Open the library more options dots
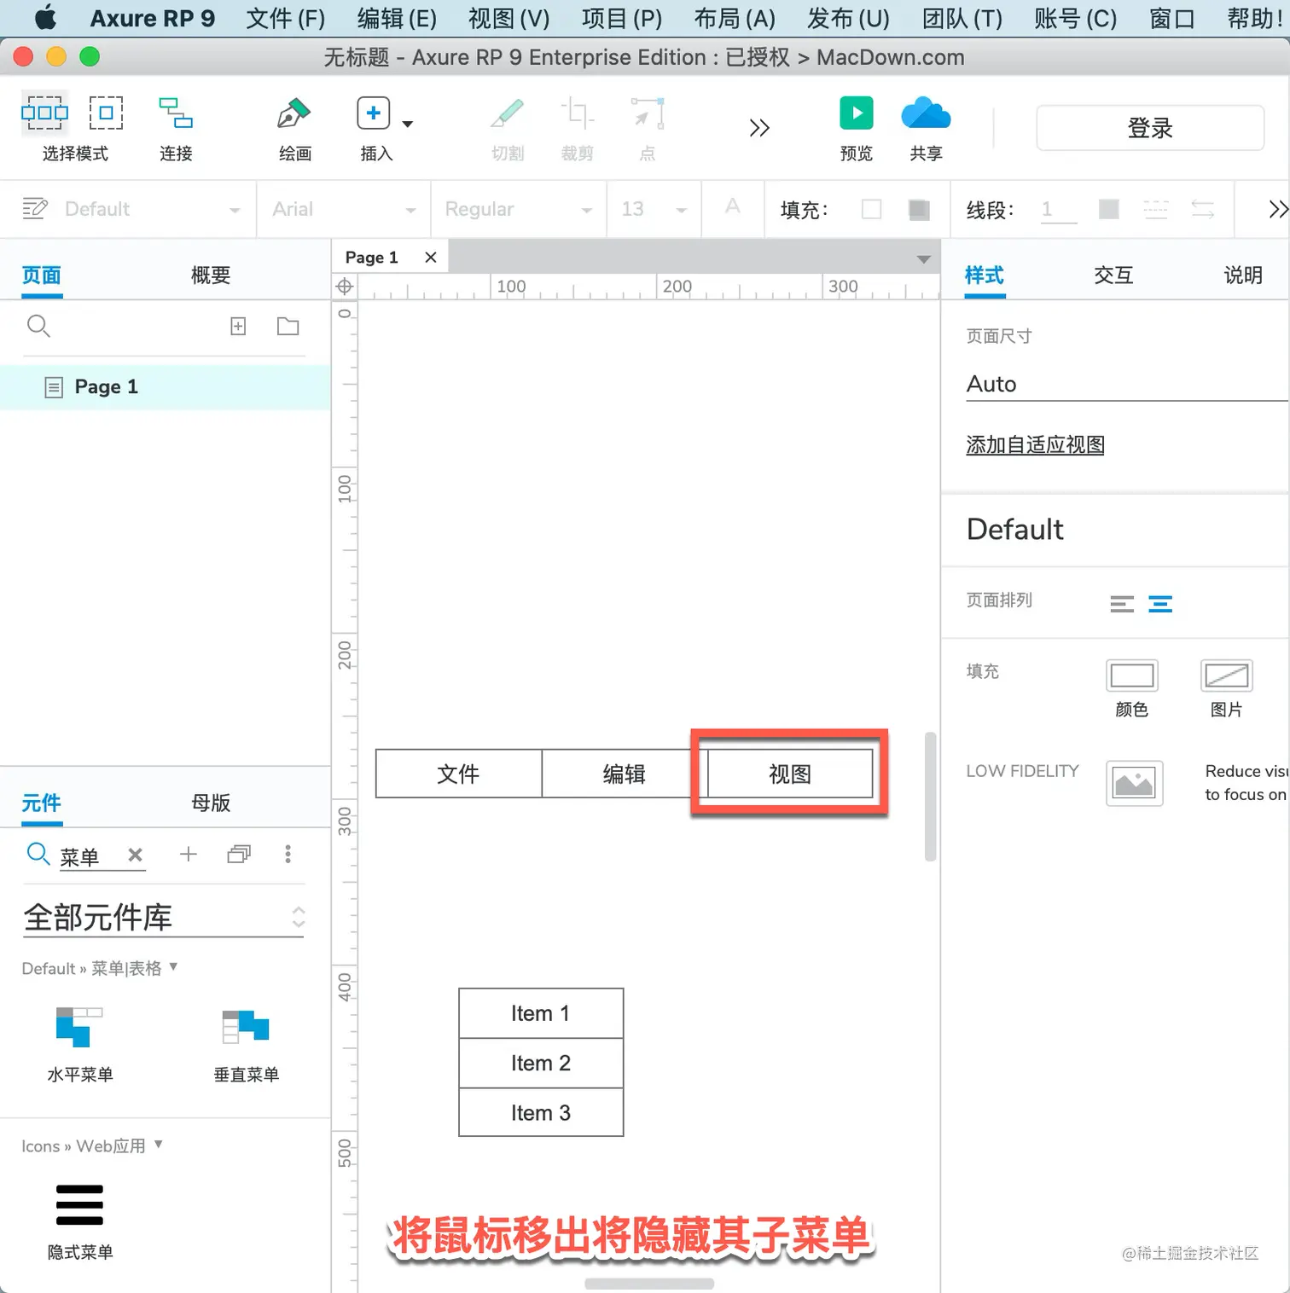The image size is (1290, 1293). 288,854
